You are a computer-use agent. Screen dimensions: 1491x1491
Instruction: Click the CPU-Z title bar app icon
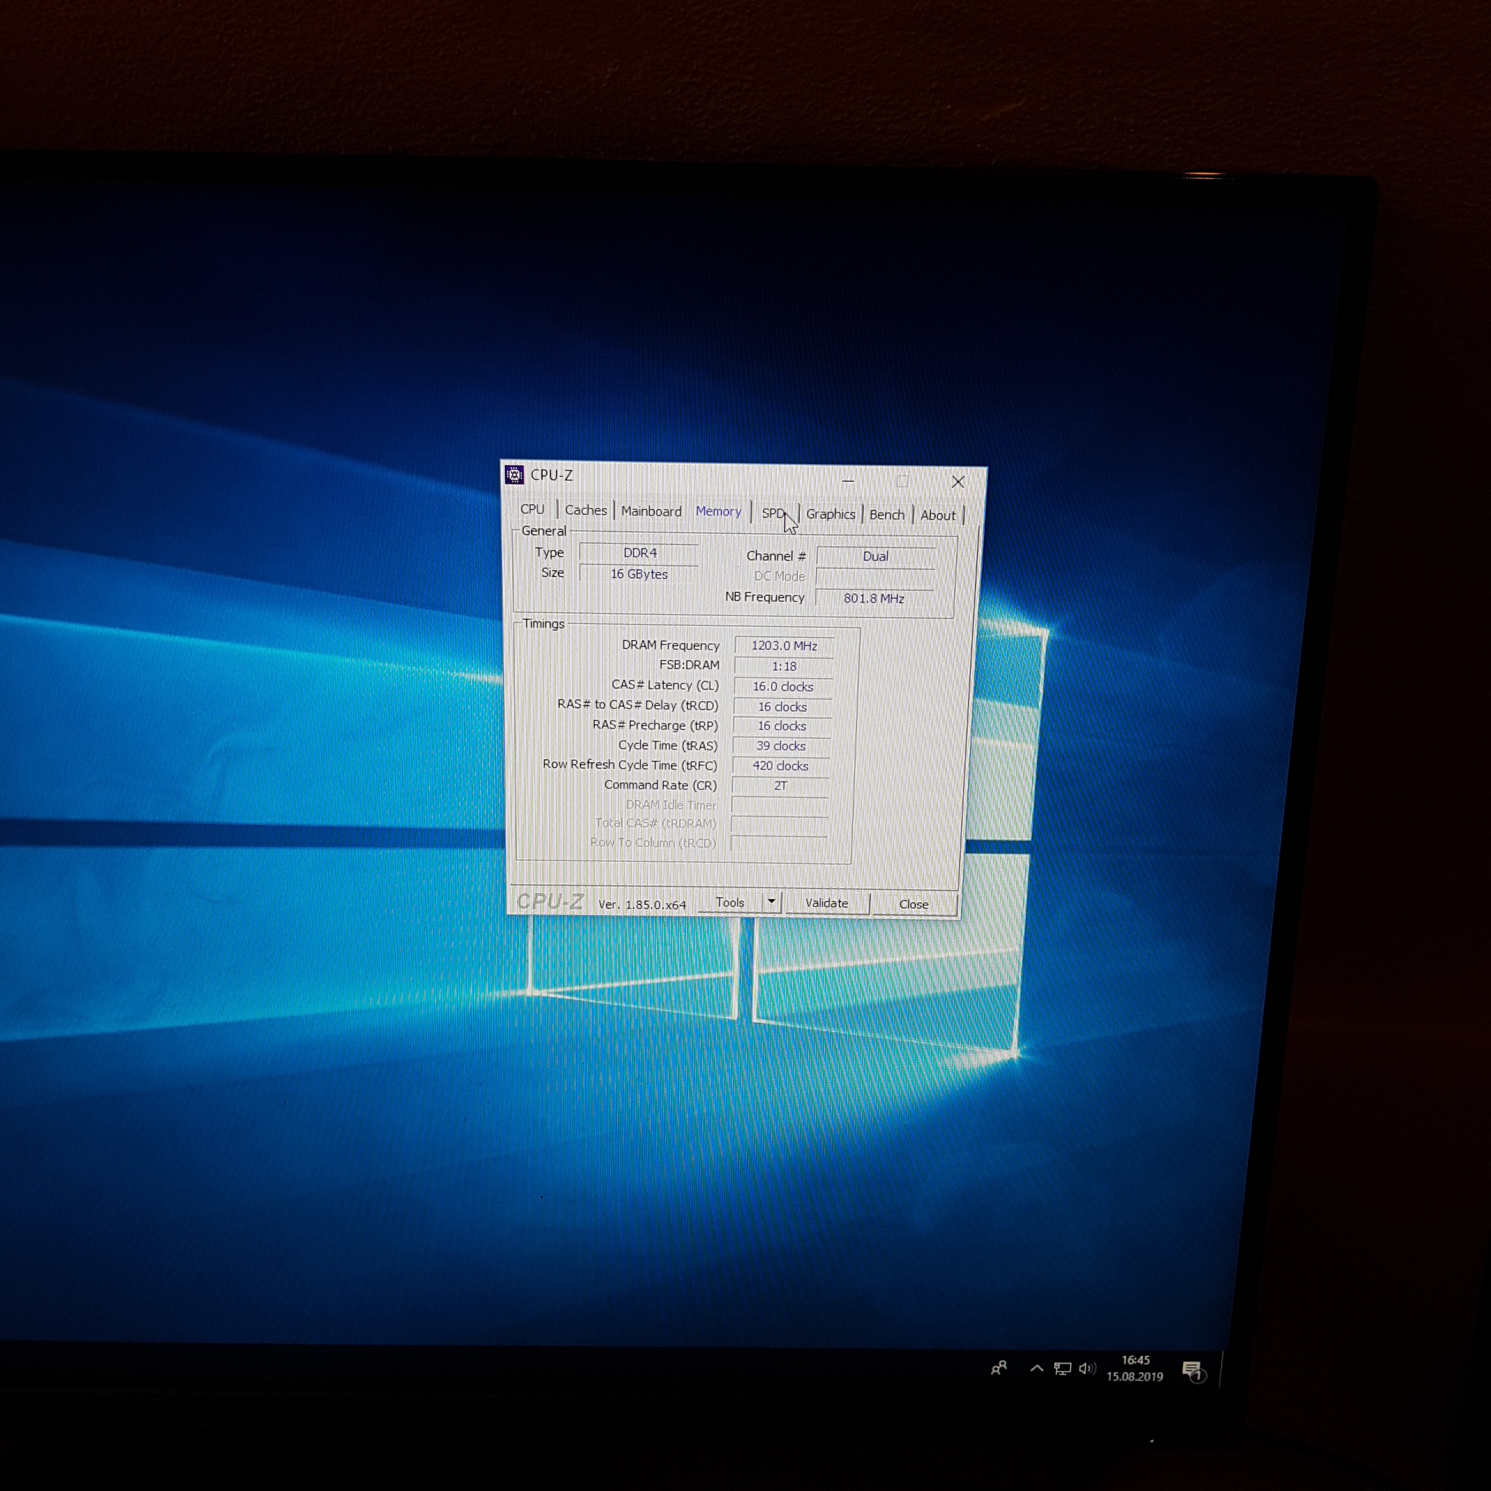(515, 475)
